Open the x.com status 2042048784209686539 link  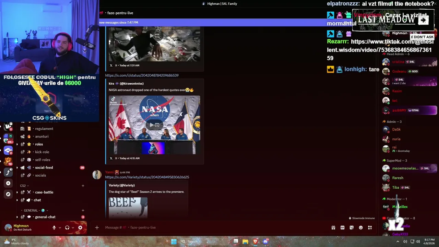point(142,75)
